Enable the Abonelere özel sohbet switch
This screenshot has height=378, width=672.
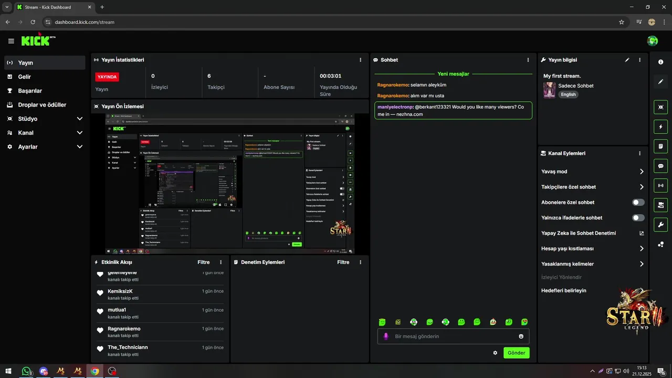pyautogui.click(x=638, y=202)
